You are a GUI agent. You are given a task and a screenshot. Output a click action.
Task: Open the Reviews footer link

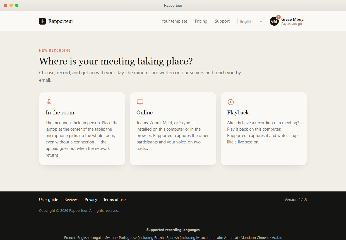pyautogui.click(x=71, y=200)
